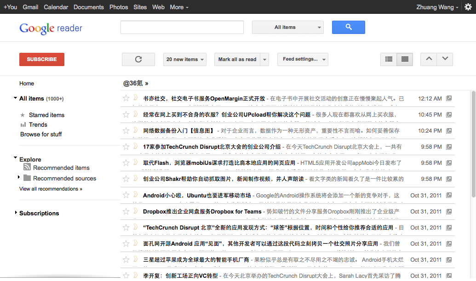Viewport: 476px width, 281px height.
Task: Click the source chevron icon on Dropbox row
Action: coord(136,211)
